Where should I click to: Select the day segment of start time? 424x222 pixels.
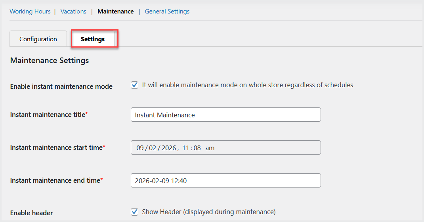(x=140, y=148)
